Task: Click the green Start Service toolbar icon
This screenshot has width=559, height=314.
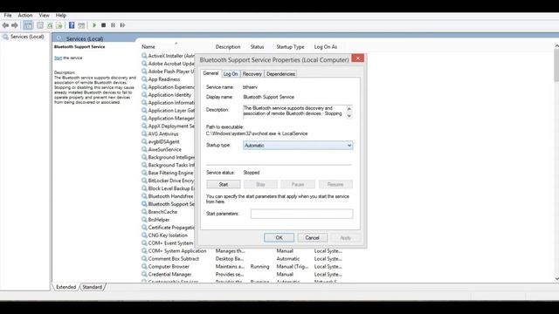Action: click(x=94, y=25)
